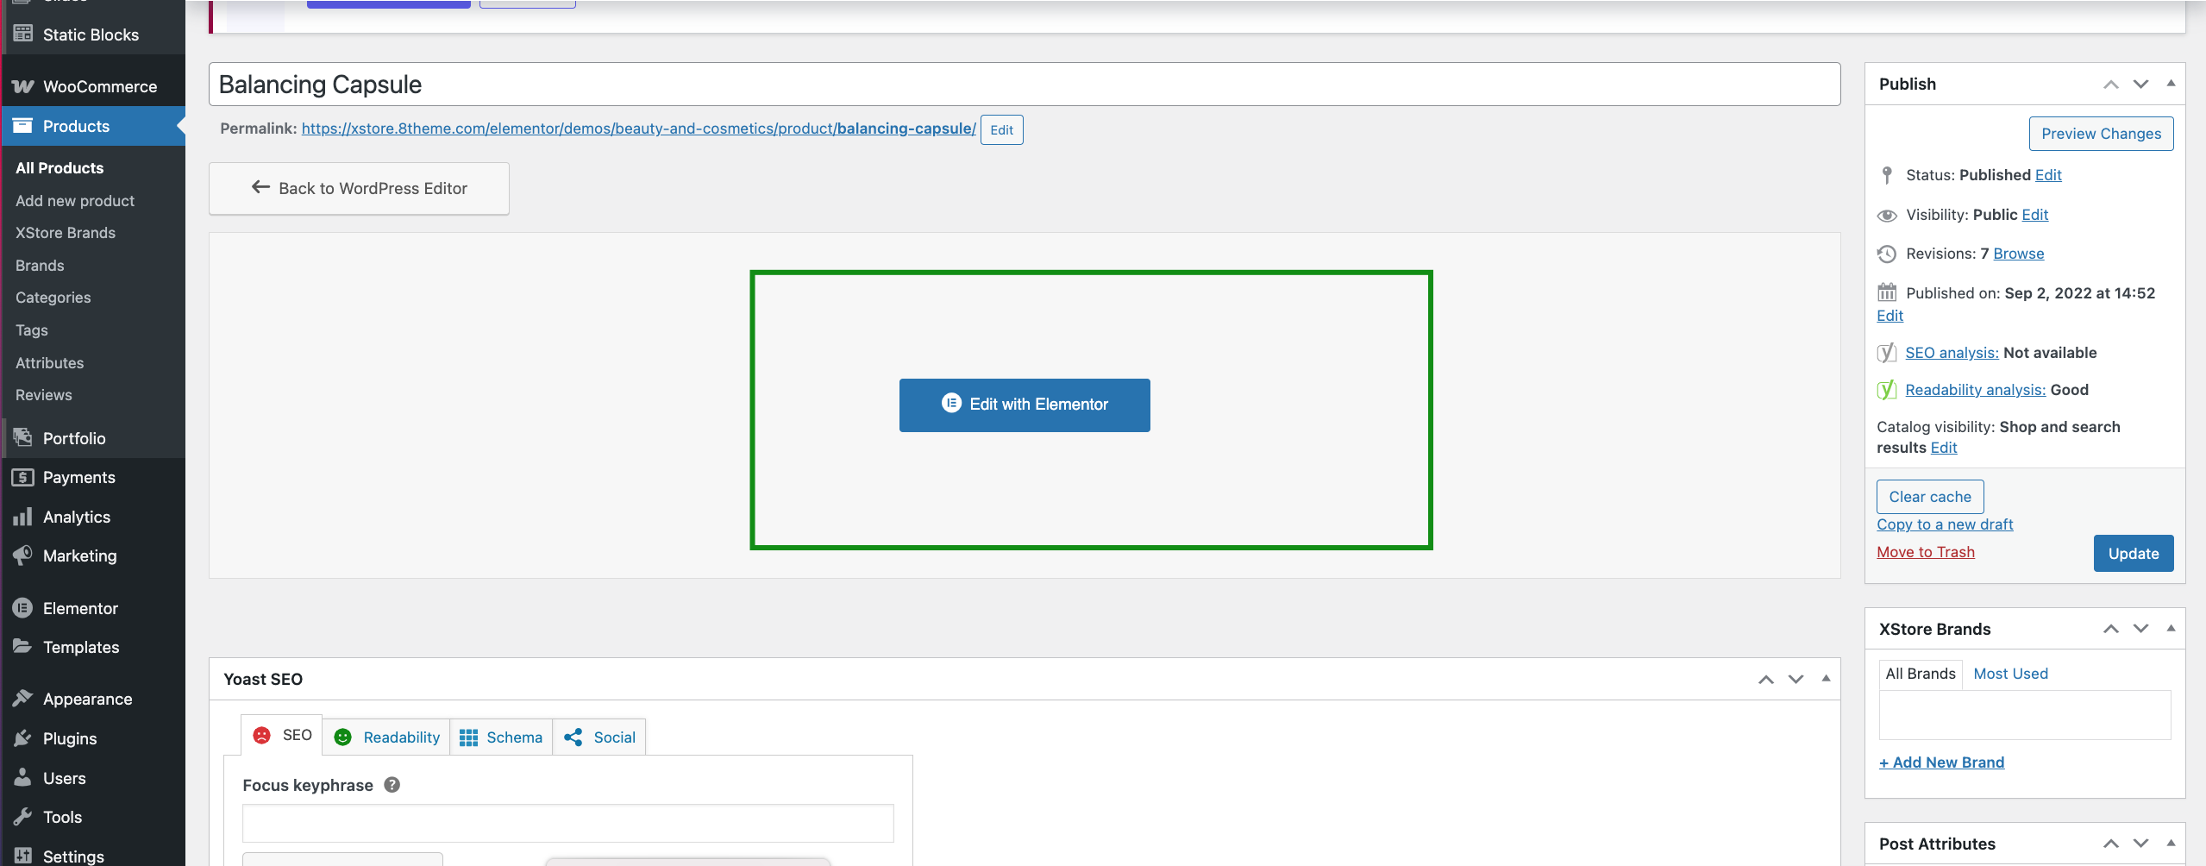This screenshot has height=866, width=2206.
Task: Click the Payments dollar icon
Action: point(23,477)
